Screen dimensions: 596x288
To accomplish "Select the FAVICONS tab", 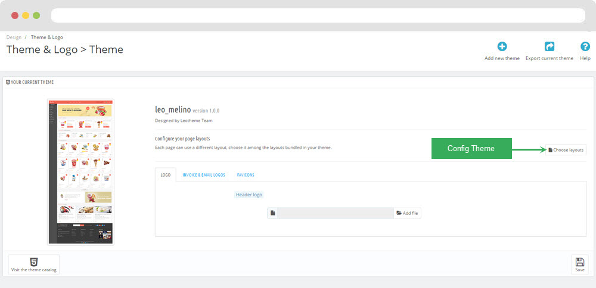I will point(247,176).
